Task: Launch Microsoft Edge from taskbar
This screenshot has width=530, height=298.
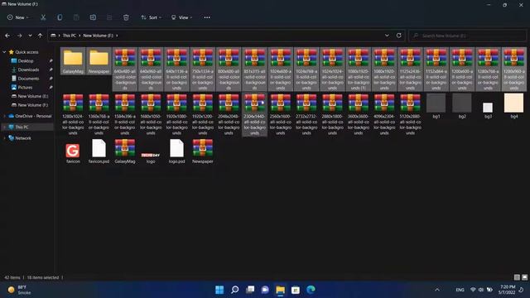Action: pyautogui.click(x=311, y=290)
